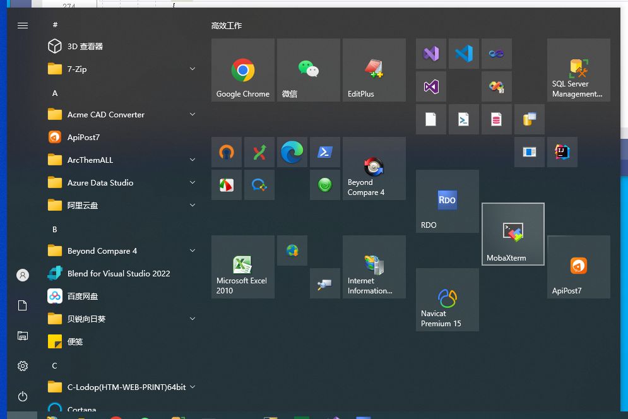Click the A letter header
This screenshot has height=419, width=628.
(x=55, y=93)
